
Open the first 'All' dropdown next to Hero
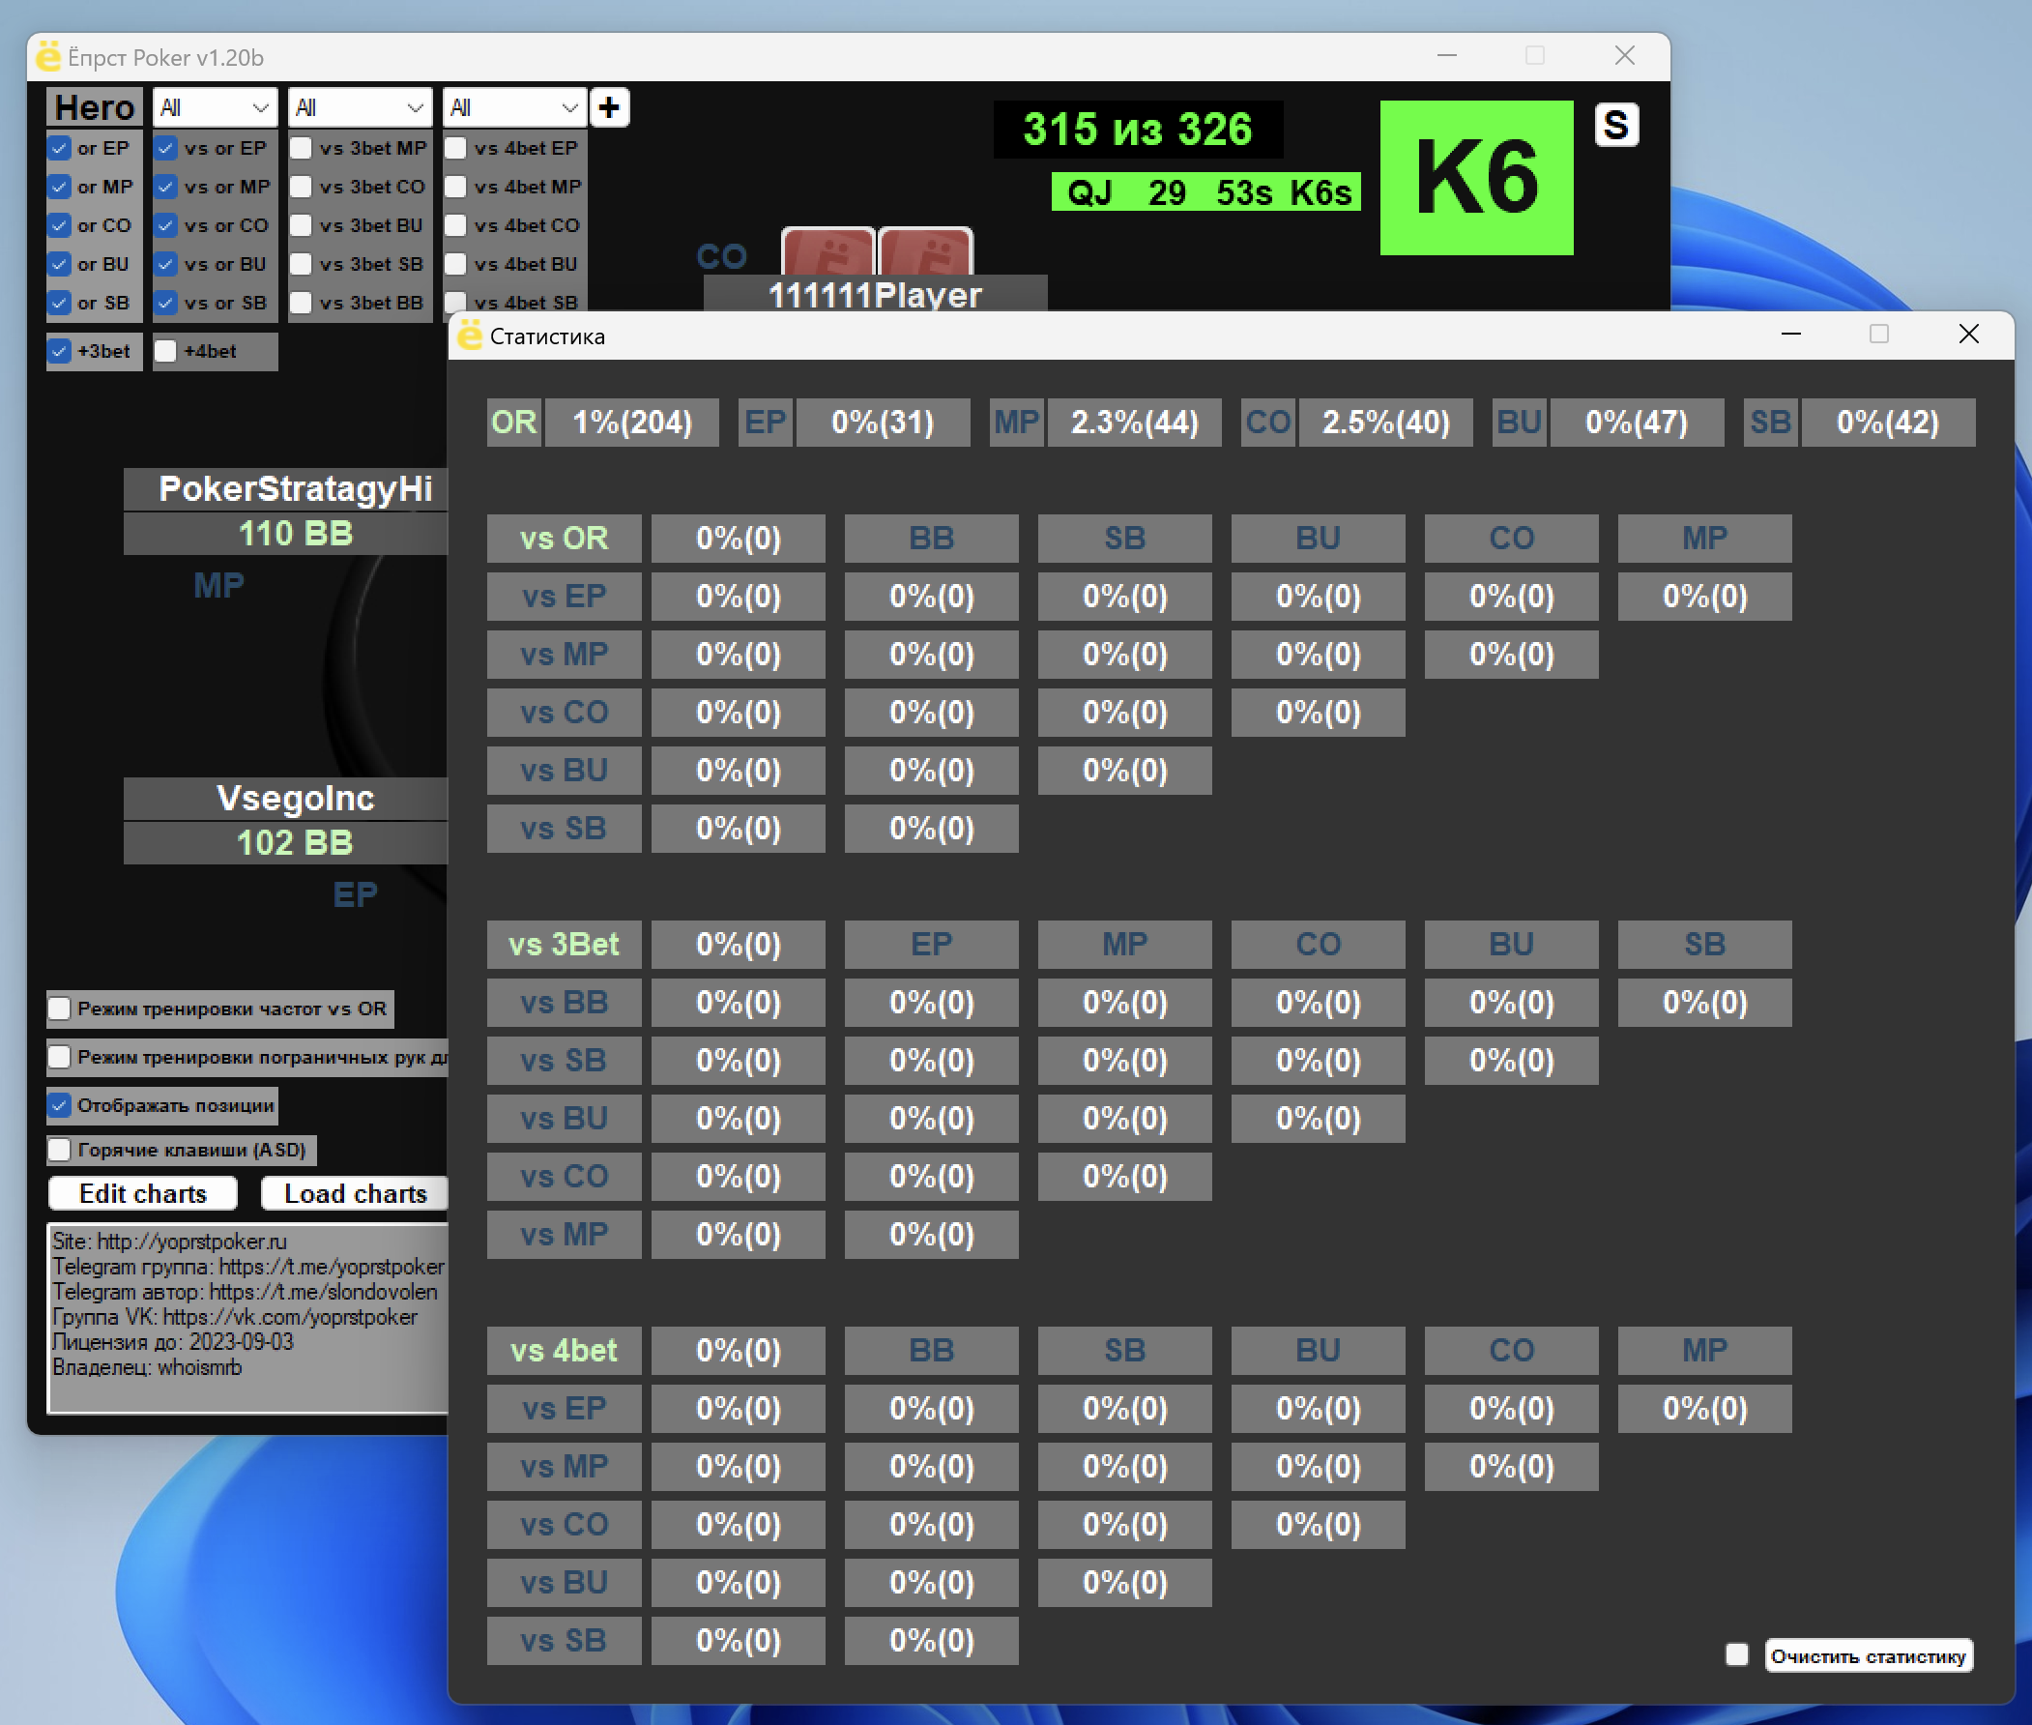tap(215, 107)
